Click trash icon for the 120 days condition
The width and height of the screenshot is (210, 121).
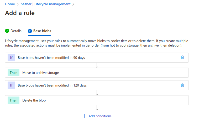(x=182, y=85)
